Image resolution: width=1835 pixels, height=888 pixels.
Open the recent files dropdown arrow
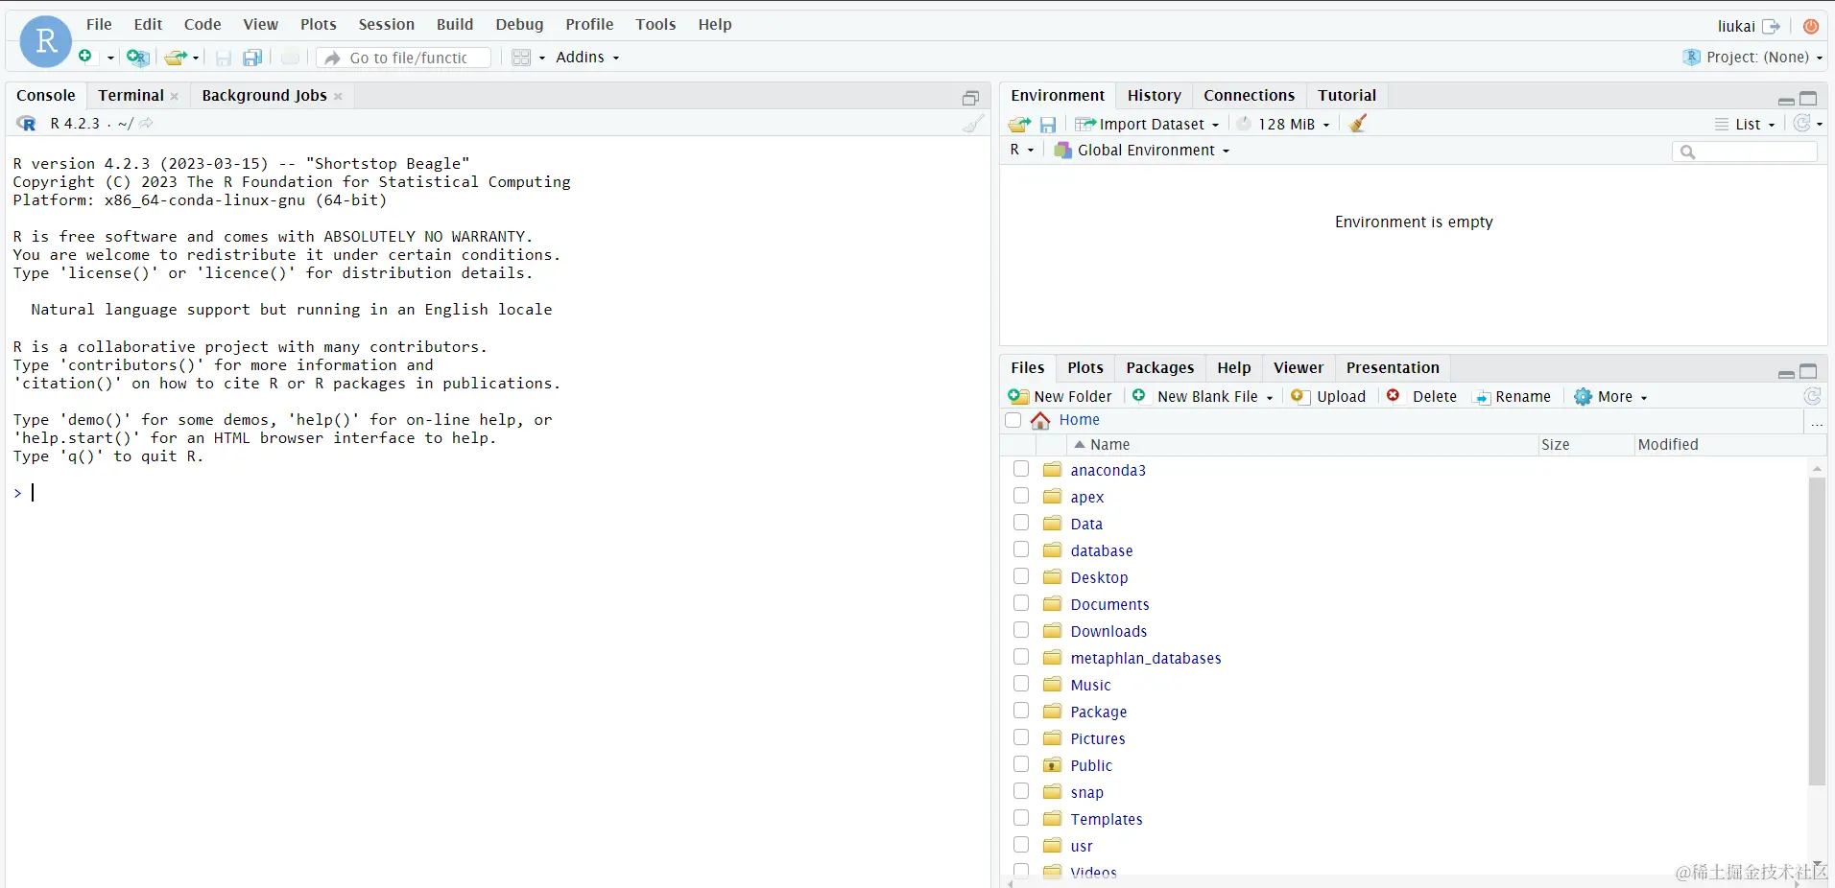point(196,58)
